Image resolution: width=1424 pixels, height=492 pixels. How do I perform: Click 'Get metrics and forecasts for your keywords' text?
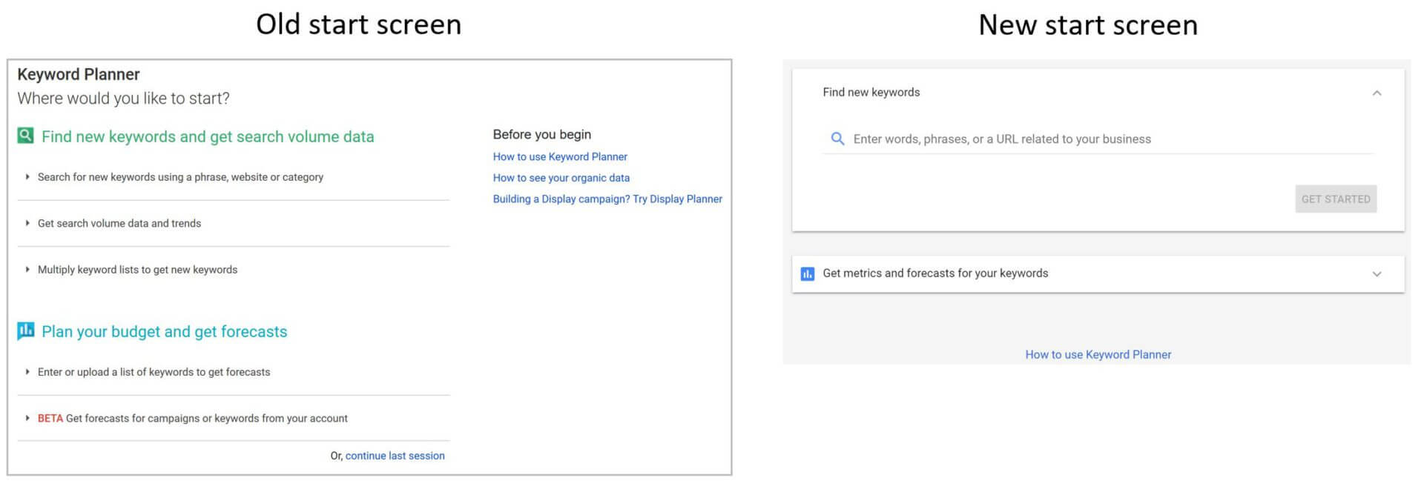point(935,273)
